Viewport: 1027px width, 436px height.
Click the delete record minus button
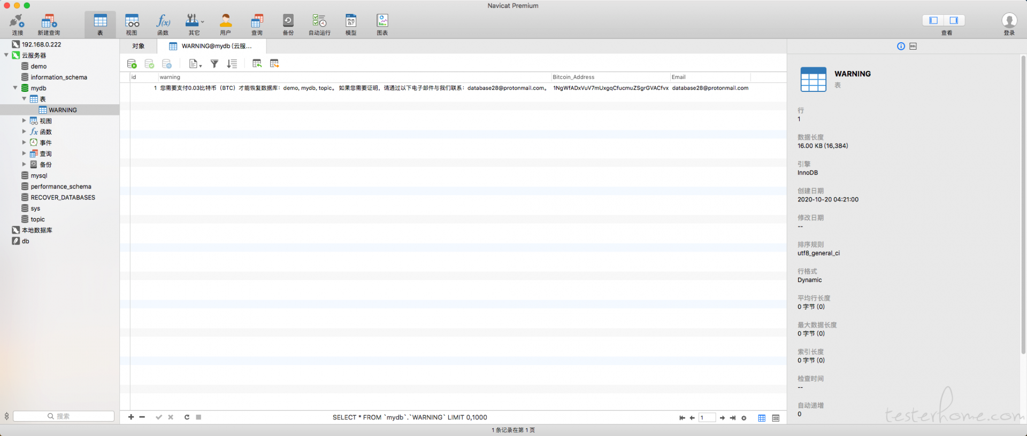click(x=142, y=417)
